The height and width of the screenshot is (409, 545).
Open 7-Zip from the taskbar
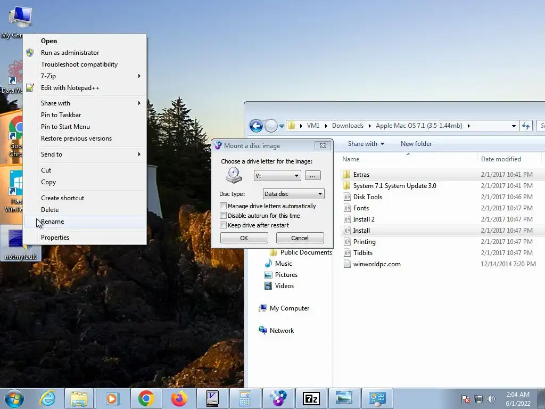(x=311, y=398)
